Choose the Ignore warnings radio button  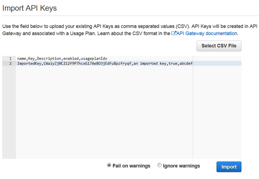point(159,165)
